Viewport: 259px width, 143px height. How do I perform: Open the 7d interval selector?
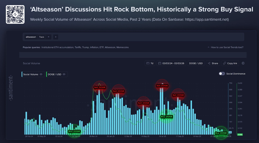coord(150,63)
